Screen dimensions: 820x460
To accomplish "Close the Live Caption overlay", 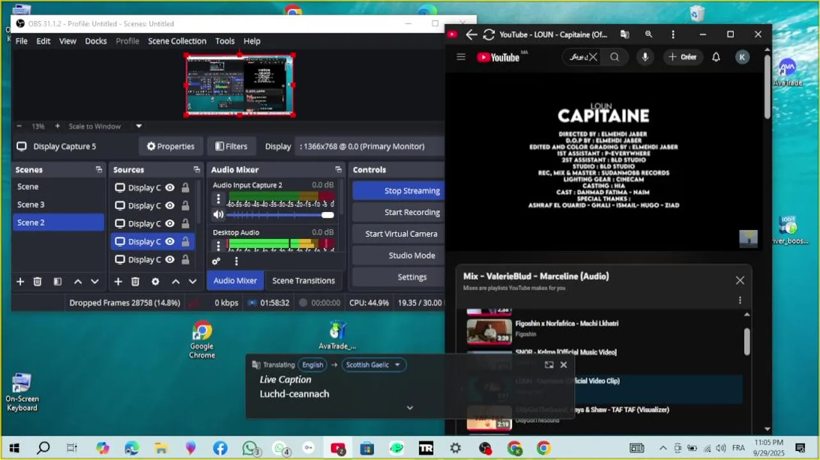I will [x=563, y=365].
